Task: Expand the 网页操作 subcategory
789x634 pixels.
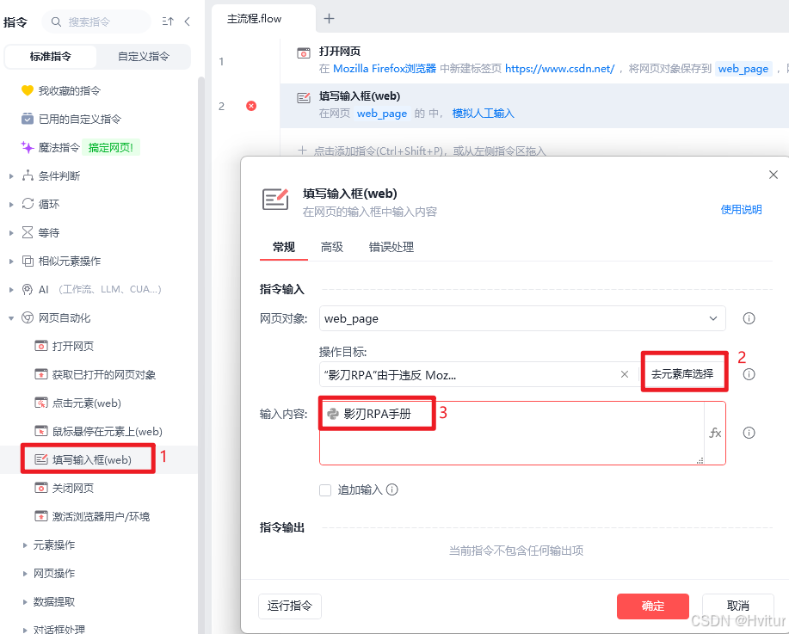Action: 25,574
